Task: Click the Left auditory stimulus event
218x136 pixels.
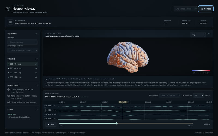Action: [19, 117]
